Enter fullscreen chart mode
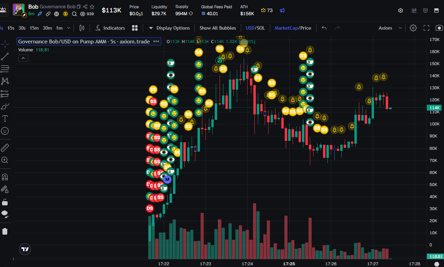Image resolution: width=444 pixels, height=267 pixels. pyautogui.click(x=426, y=28)
